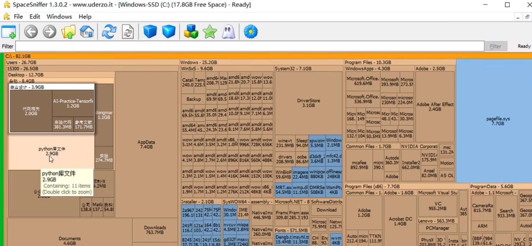Select the winevt 231.9MB block
532x246 pixels.
point(285,143)
